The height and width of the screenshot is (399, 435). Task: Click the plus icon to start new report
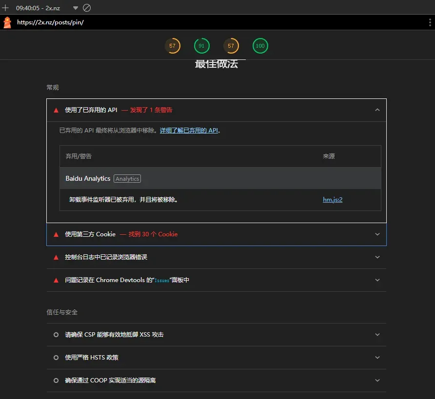point(6,8)
